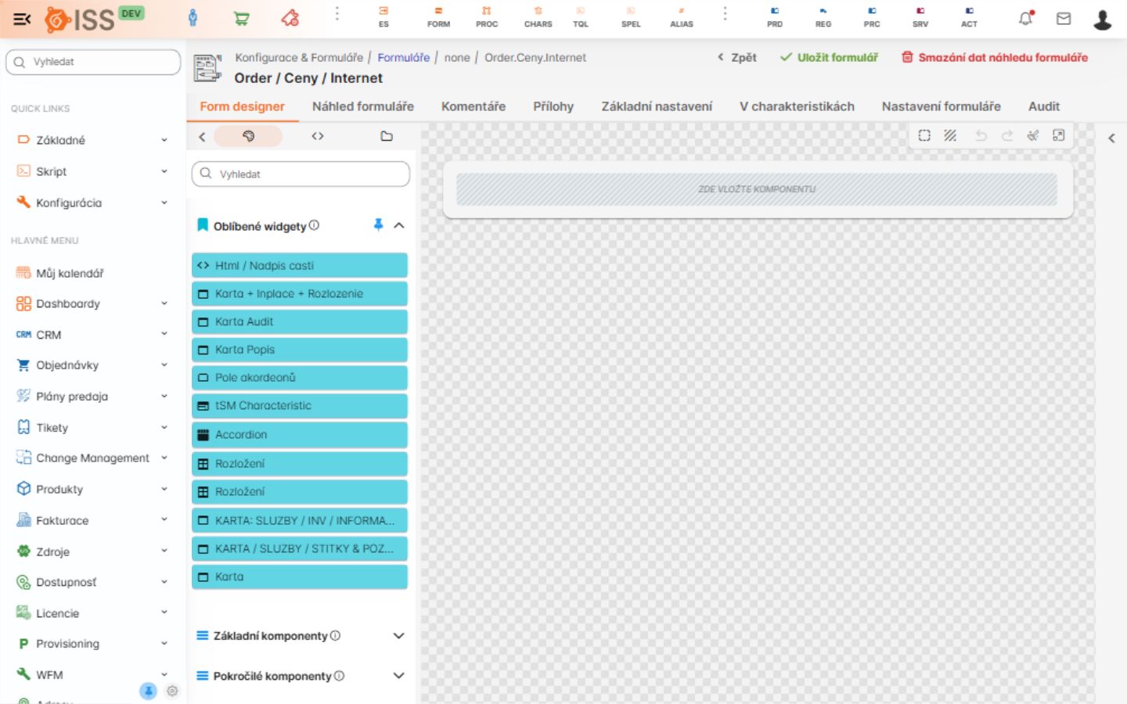Open the PROC shortcut icon
Image resolution: width=1127 pixels, height=704 pixels.
coord(487,17)
